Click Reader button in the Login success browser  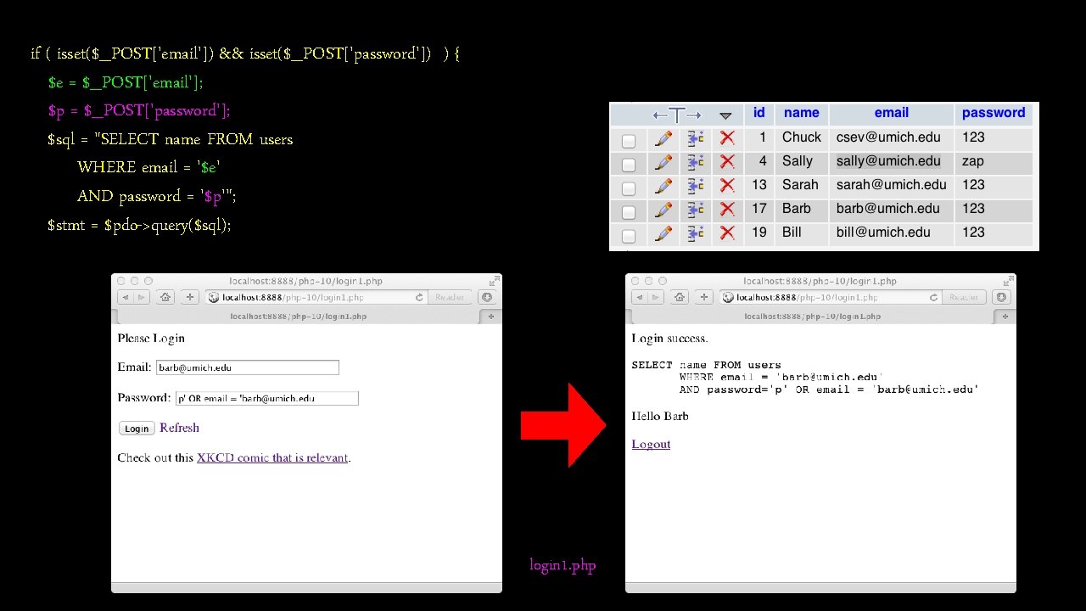coord(964,297)
